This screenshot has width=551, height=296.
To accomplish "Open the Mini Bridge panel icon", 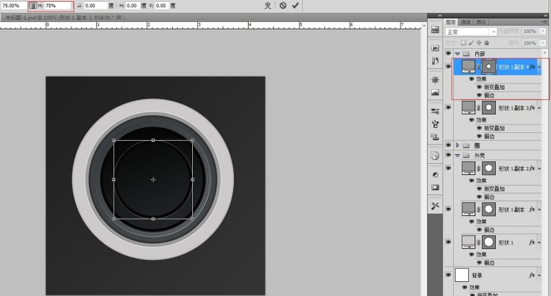I will point(435,30).
